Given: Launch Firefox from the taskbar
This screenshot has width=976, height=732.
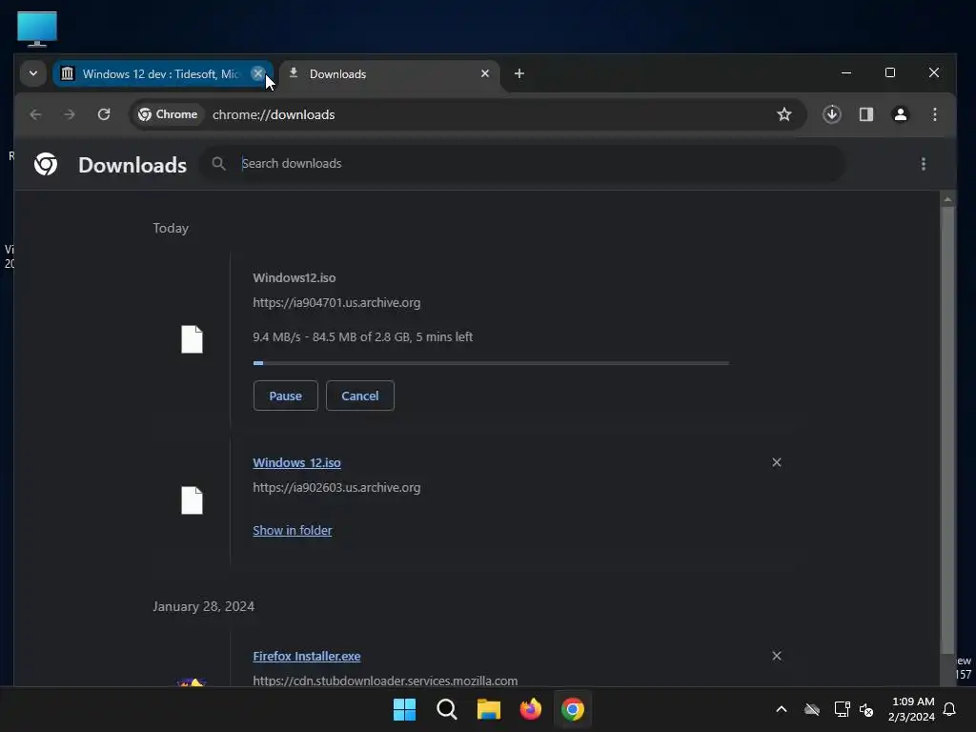Looking at the screenshot, I should [531, 709].
